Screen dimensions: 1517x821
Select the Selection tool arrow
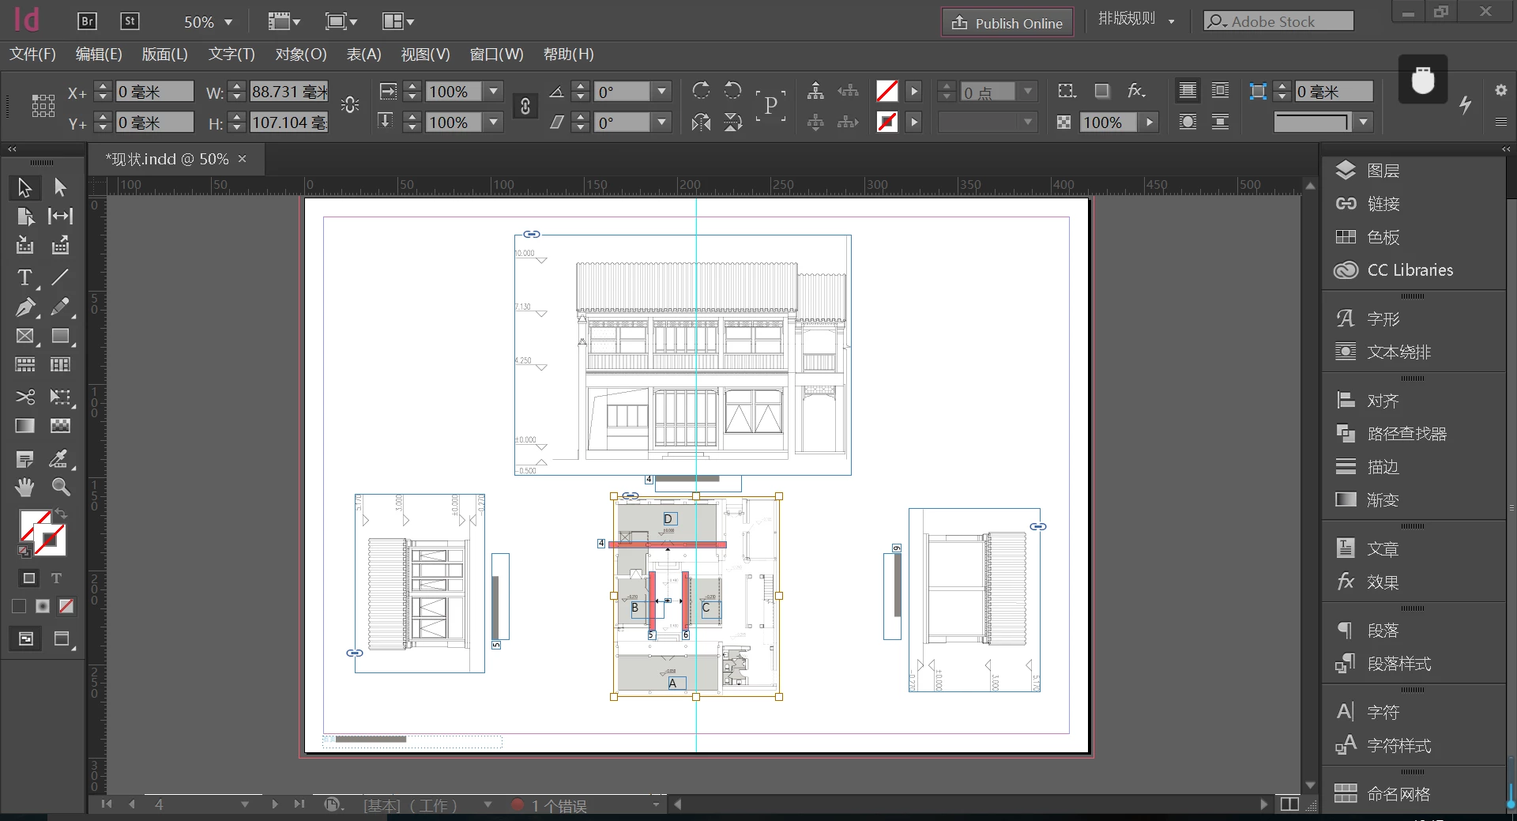24,187
